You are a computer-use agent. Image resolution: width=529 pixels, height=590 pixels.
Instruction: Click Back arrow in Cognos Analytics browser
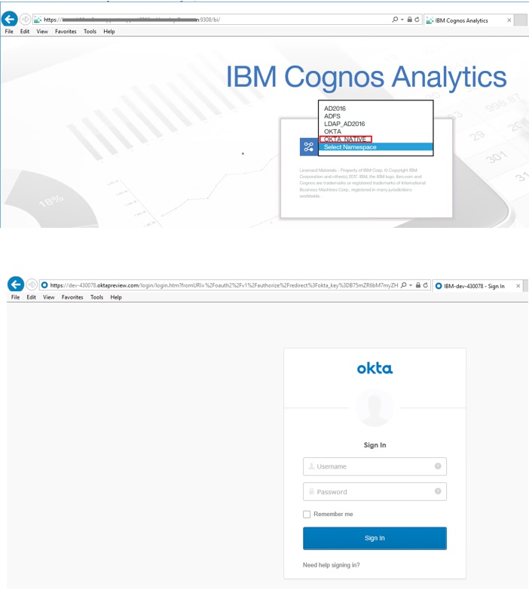[x=9, y=19]
